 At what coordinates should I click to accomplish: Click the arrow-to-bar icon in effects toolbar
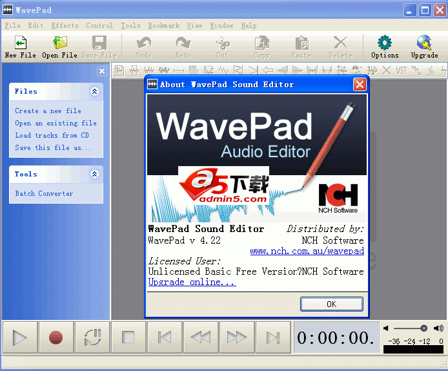click(253, 70)
